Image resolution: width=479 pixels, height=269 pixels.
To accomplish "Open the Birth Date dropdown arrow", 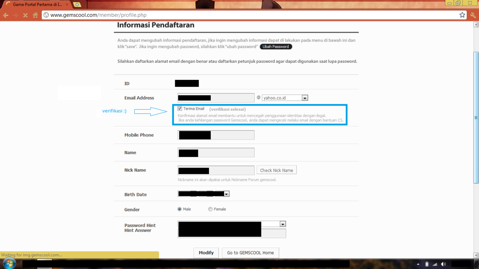I will (227, 194).
